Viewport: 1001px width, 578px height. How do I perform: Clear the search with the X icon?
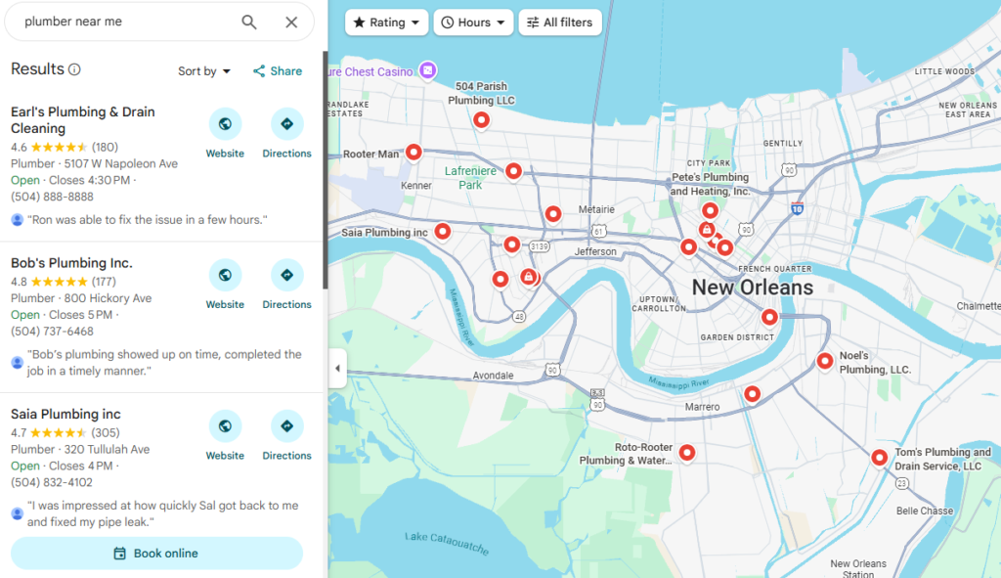(x=291, y=22)
